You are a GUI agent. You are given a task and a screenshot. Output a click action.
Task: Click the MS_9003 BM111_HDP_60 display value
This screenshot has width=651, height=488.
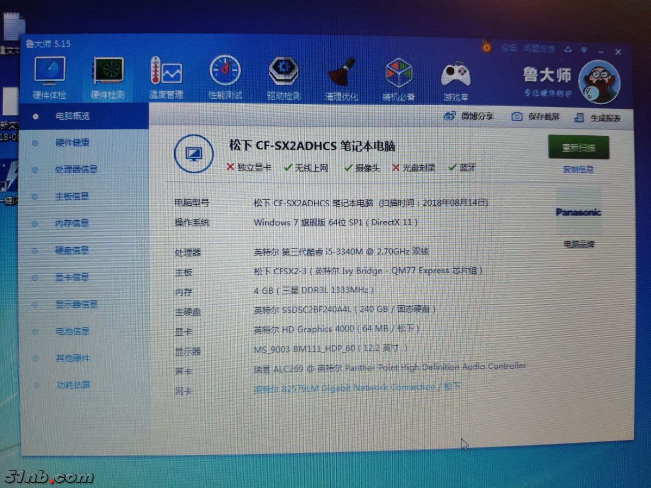point(331,348)
